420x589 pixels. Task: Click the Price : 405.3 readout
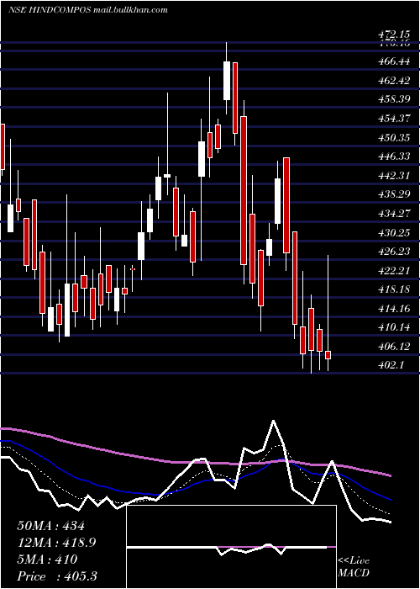(x=57, y=576)
